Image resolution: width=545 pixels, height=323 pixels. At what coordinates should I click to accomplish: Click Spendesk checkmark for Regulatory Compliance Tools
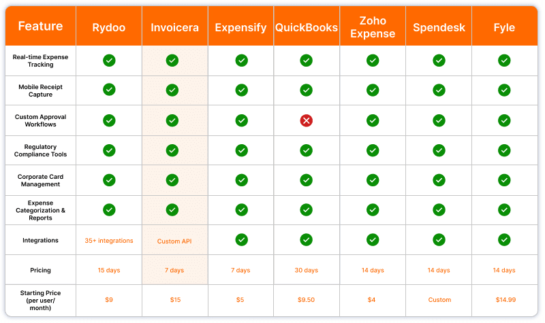point(439,150)
